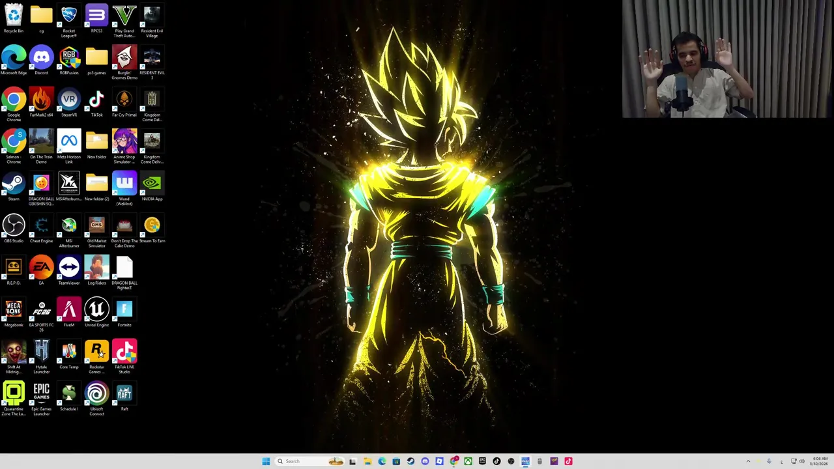Select Log Riders desktop icon
This screenshot has height=469, width=834.
pyautogui.click(x=96, y=271)
